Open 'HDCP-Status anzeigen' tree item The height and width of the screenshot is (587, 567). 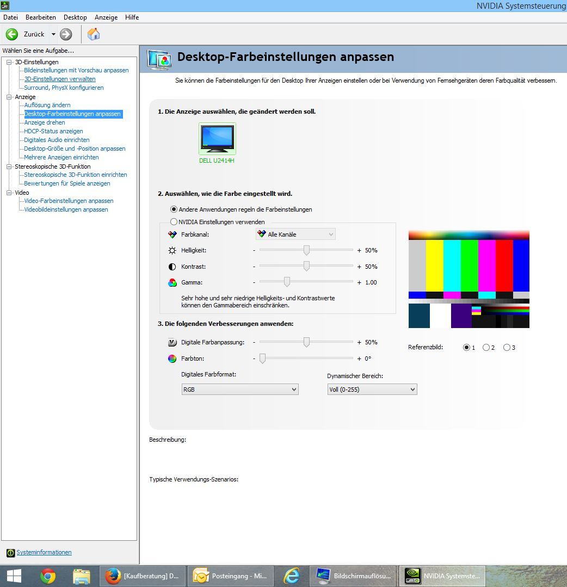click(x=53, y=132)
